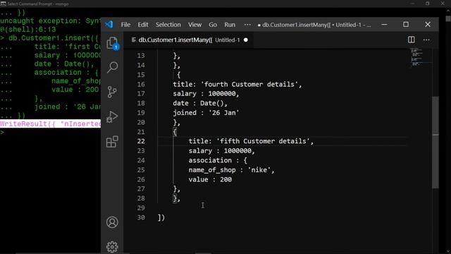Click the code minimap preview
This screenshot has width=451, height=254.
click(x=416, y=57)
